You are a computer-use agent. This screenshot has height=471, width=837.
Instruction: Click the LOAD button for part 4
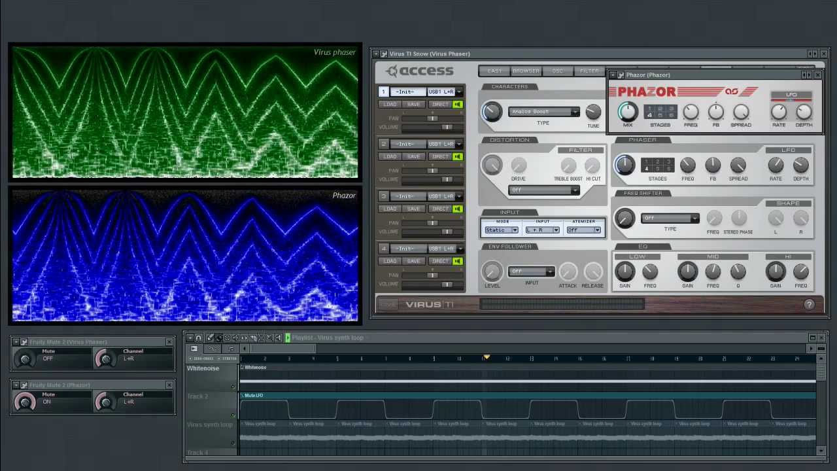[x=390, y=261]
